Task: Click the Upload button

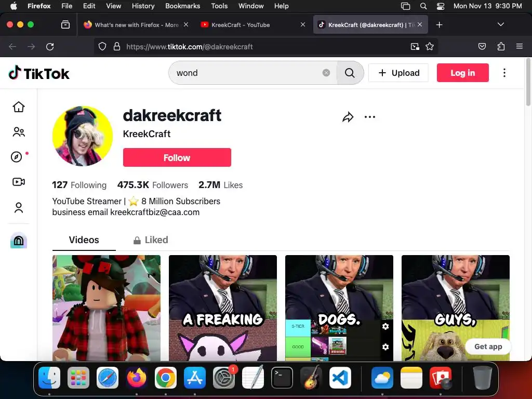Action: (398, 73)
